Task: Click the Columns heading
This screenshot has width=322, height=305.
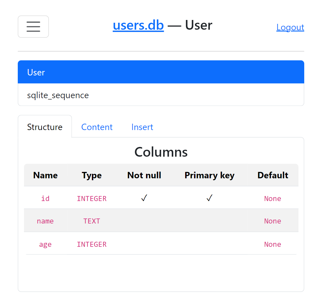Action: [161, 152]
